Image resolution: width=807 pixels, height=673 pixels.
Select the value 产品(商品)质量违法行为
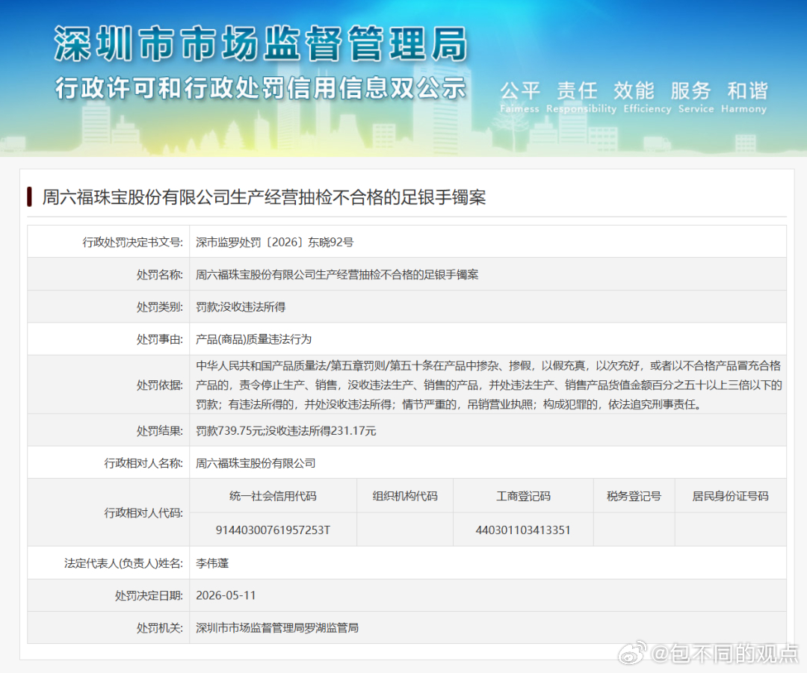pyautogui.click(x=254, y=339)
